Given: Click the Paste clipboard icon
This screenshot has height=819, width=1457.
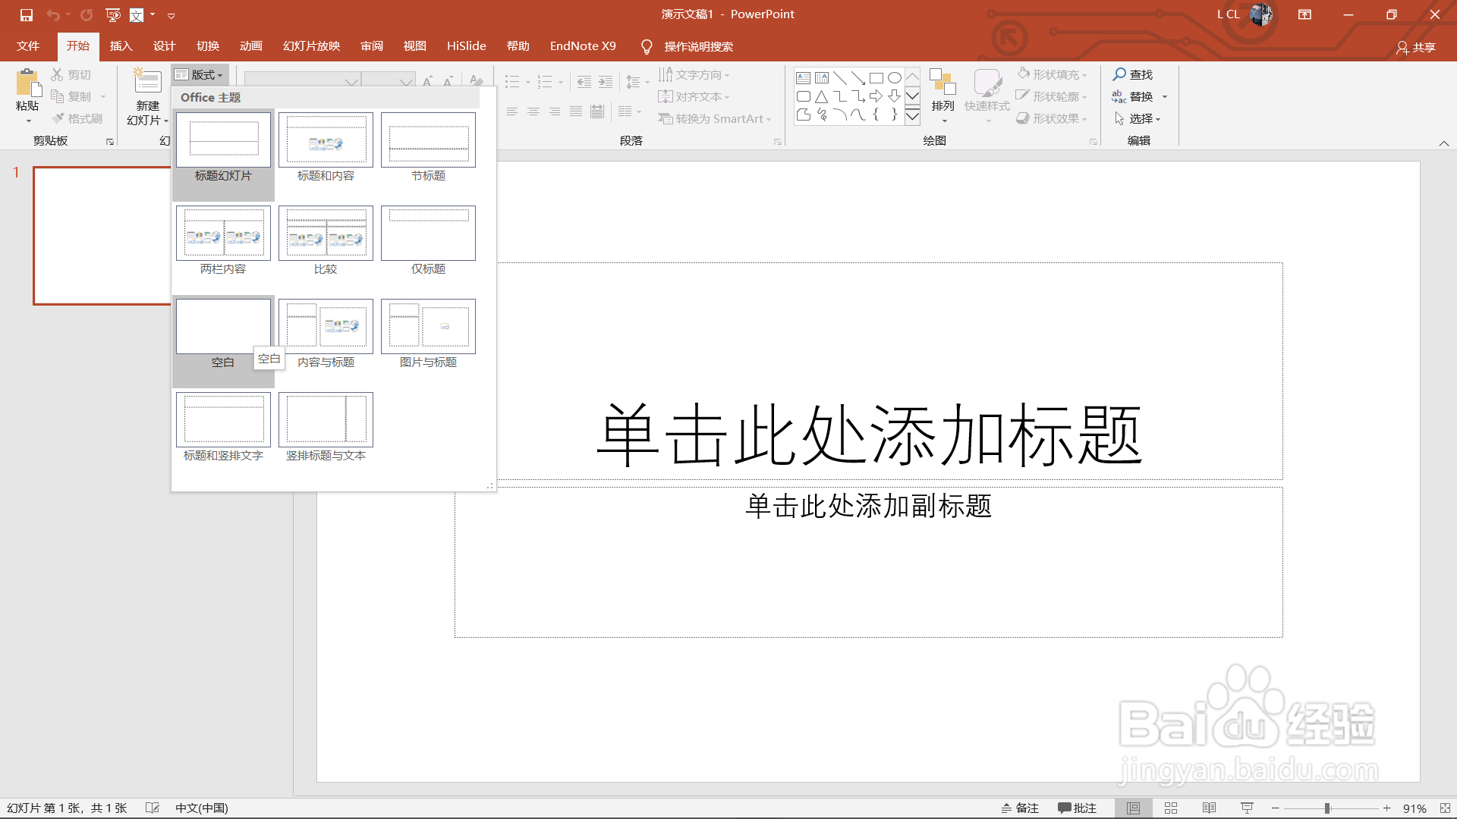Looking at the screenshot, I should (27, 82).
